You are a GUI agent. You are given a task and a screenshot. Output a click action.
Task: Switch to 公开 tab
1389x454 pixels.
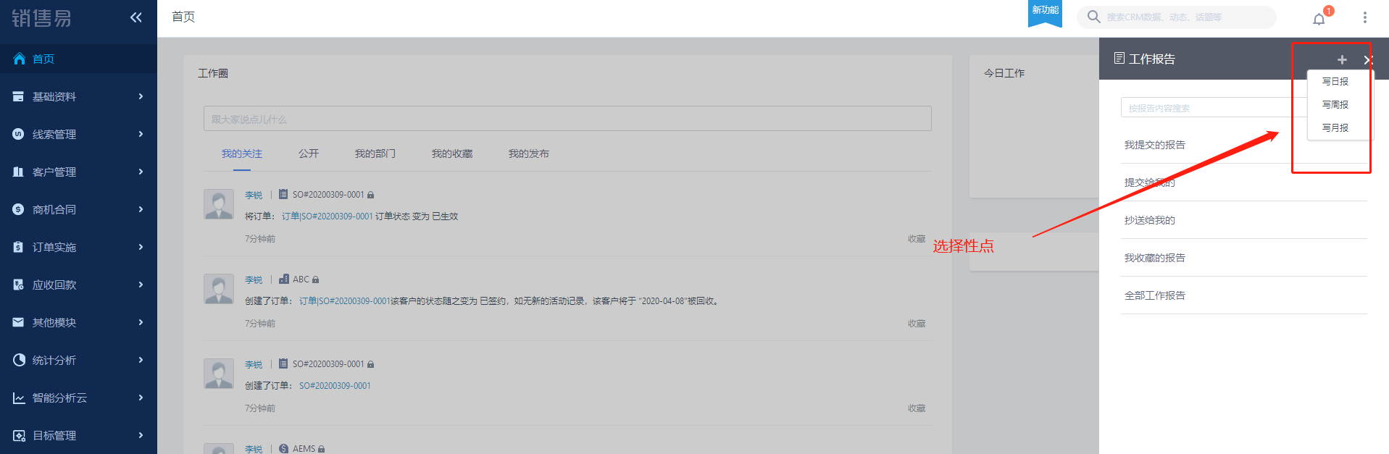click(x=309, y=154)
